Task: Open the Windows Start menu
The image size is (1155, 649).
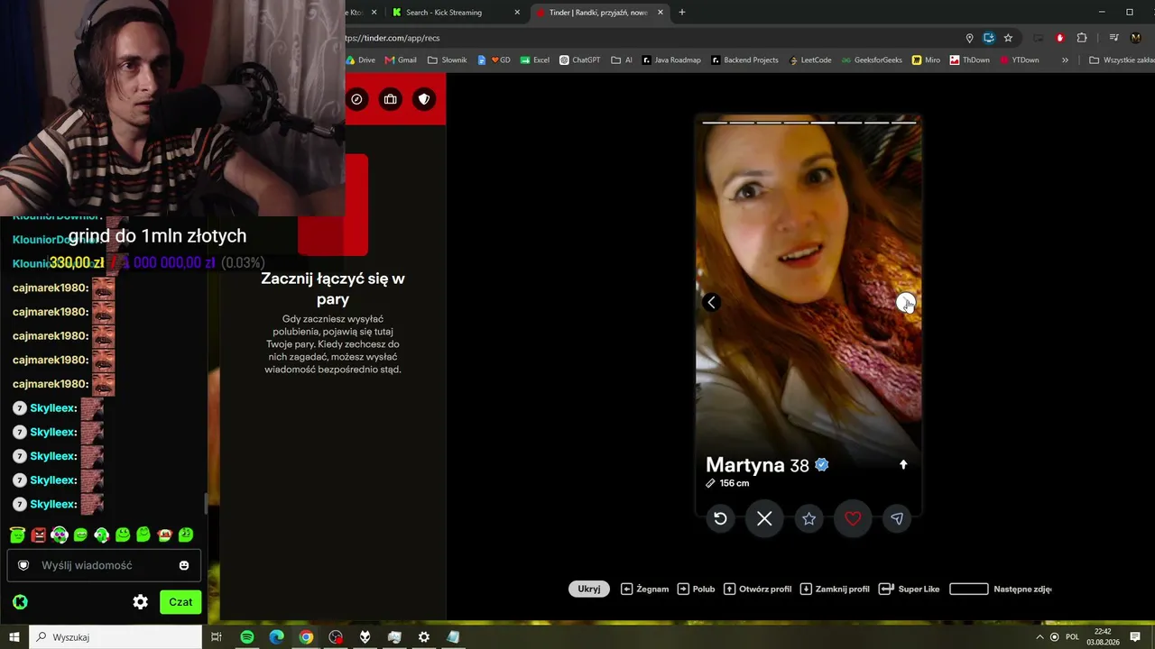Action: coord(14,637)
